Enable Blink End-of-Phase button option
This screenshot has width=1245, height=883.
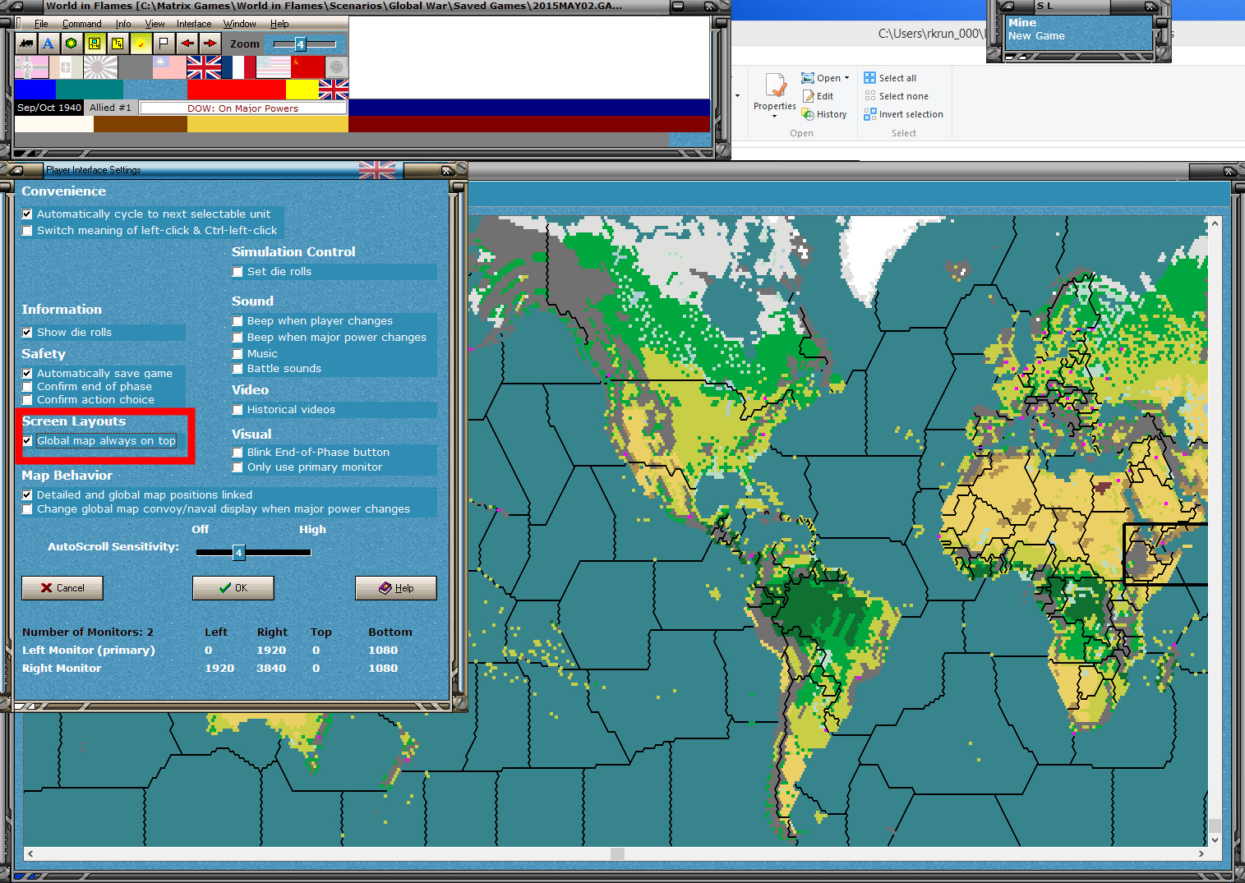point(237,453)
